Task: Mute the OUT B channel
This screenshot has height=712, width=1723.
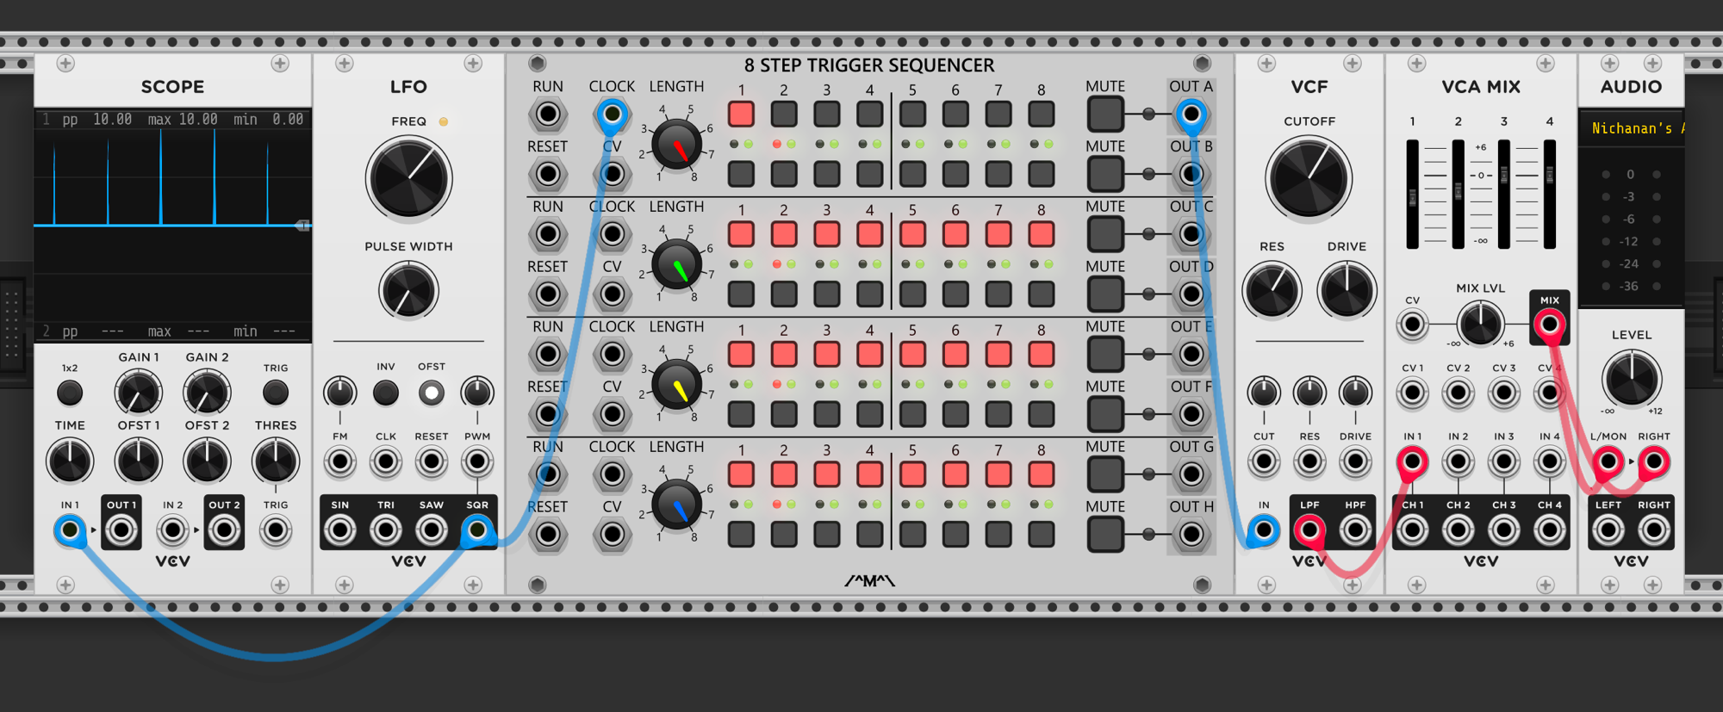Action: pos(1105,174)
